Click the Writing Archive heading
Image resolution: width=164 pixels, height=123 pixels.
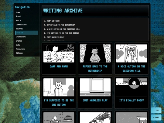click(x=63, y=11)
